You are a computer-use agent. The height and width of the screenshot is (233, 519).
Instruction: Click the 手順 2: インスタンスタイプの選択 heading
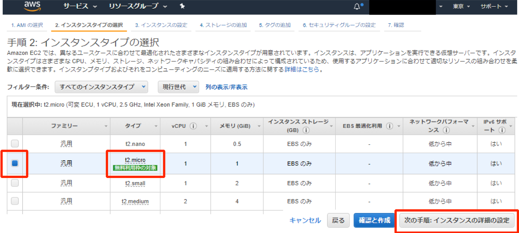[x=83, y=42]
